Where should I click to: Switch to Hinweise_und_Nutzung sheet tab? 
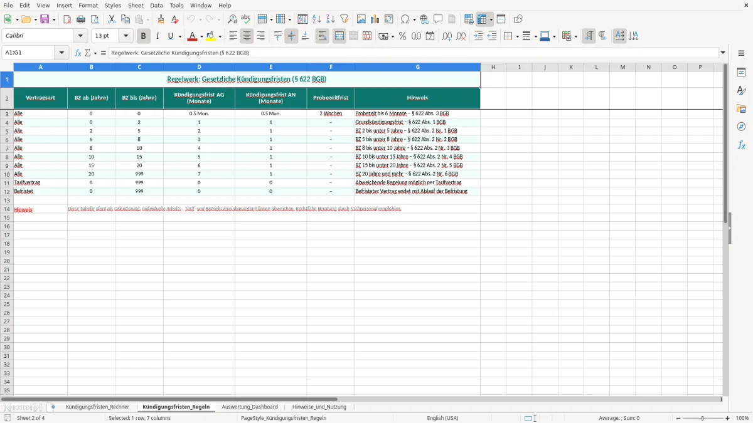coord(319,407)
